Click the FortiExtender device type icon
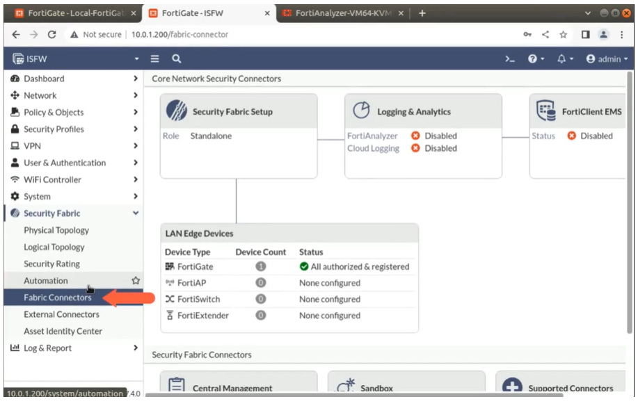638x406 pixels. coord(170,316)
